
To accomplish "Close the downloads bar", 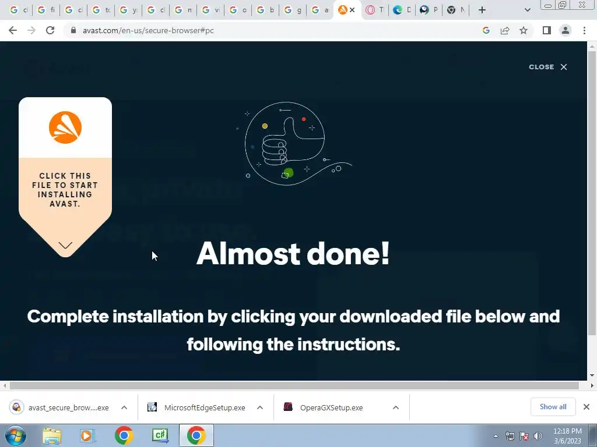I will 587,407.
